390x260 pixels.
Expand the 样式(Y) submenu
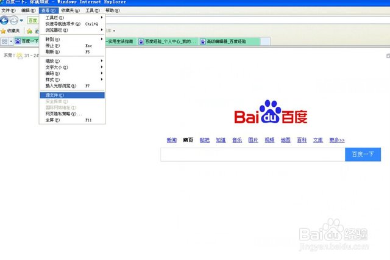(x=72, y=80)
